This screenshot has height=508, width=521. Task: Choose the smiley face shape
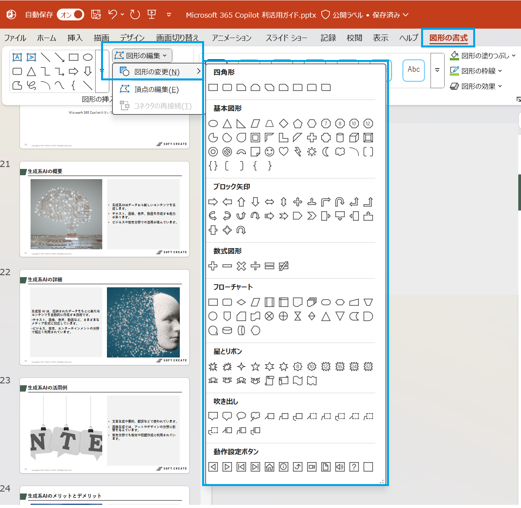point(270,152)
